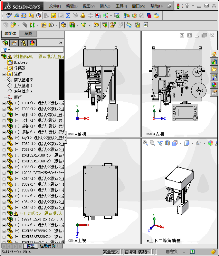Click the red-blue overlapping squares symmetry icon
This screenshot has height=256, width=219.
[x=149, y=16]
